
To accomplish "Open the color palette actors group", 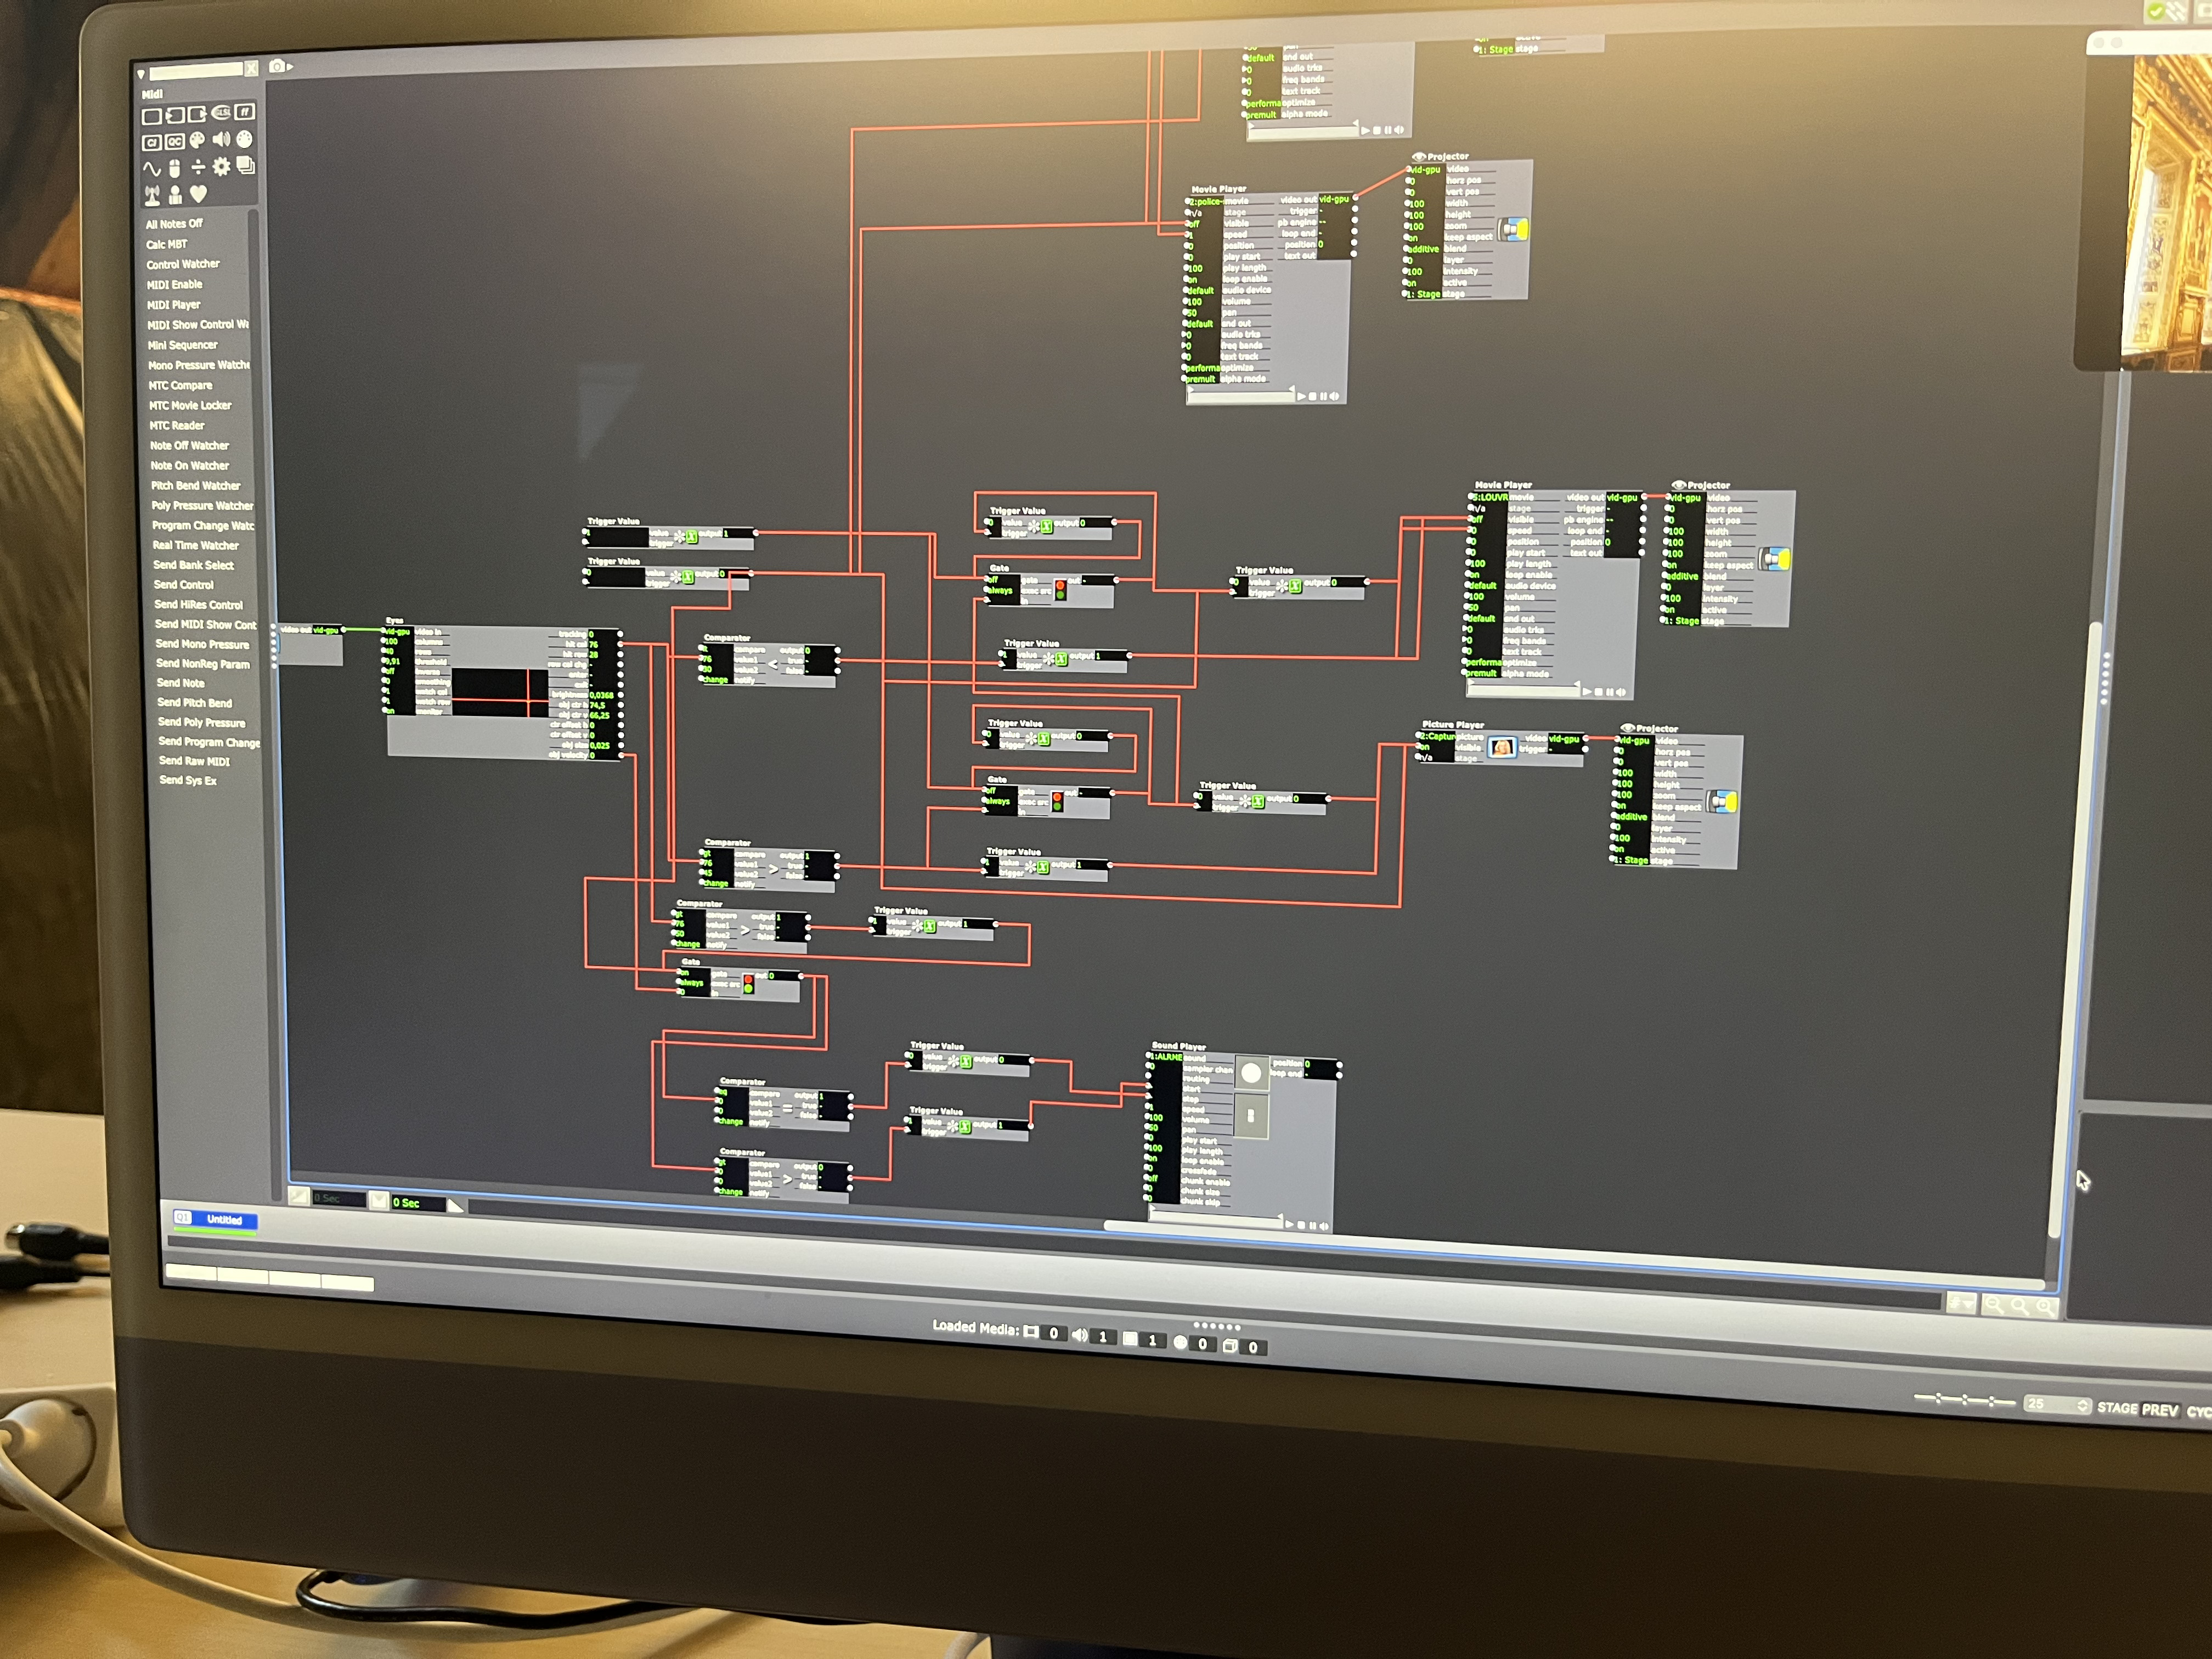I will point(197,140).
